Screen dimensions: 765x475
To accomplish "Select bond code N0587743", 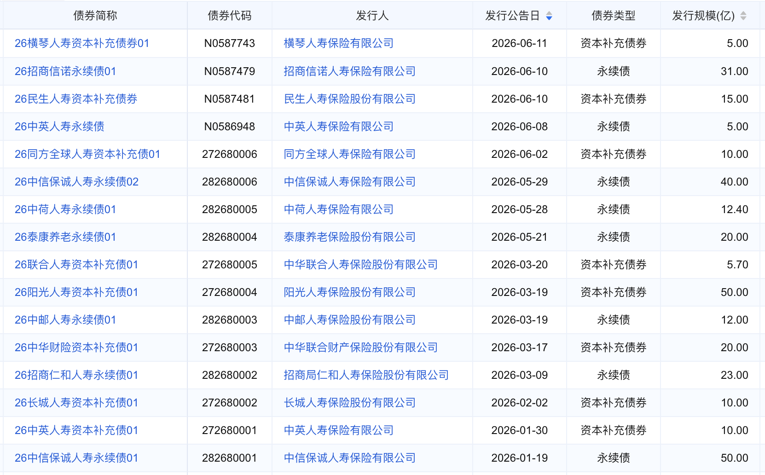I will 230,43.
